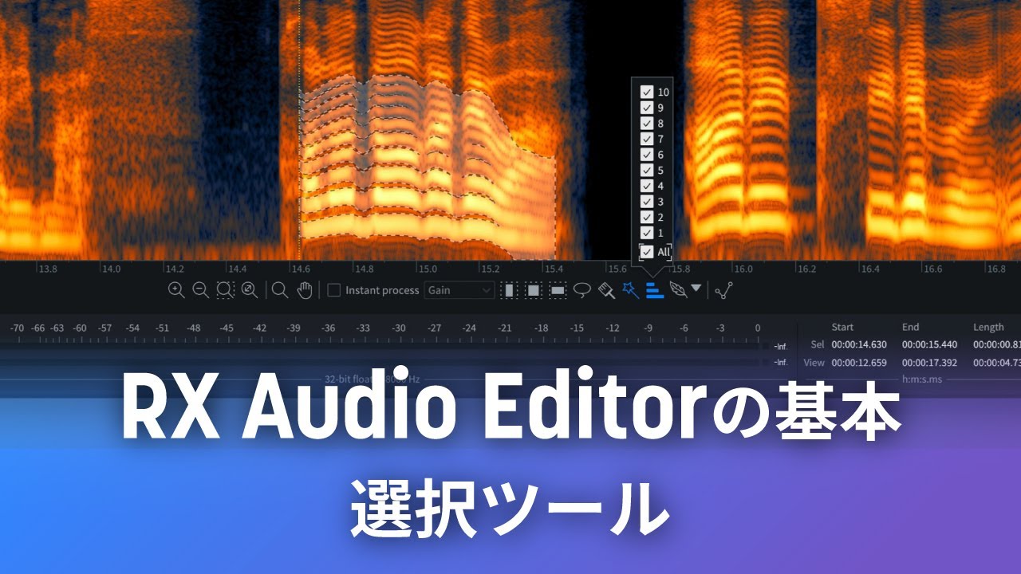1021x574 pixels.
Task: Toggle the All harmonics checkbox
Action: click(x=647, y=252)
